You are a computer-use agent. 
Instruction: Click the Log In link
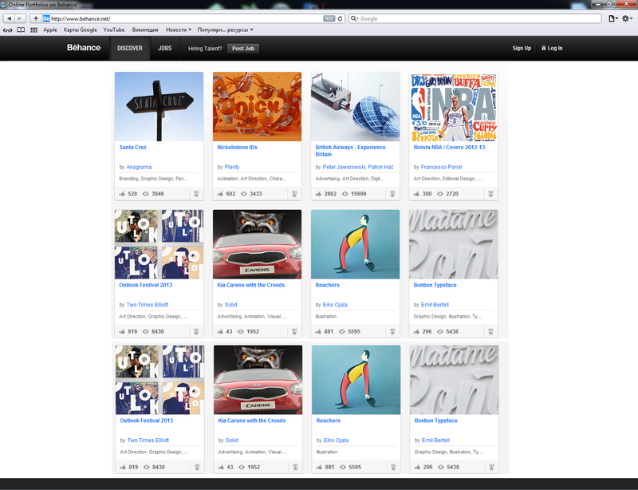click(555, 48)
